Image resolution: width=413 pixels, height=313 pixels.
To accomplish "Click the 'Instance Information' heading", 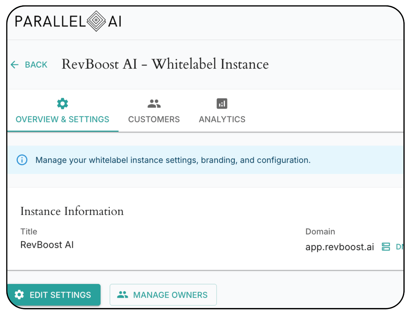I will tap(72, 211).
